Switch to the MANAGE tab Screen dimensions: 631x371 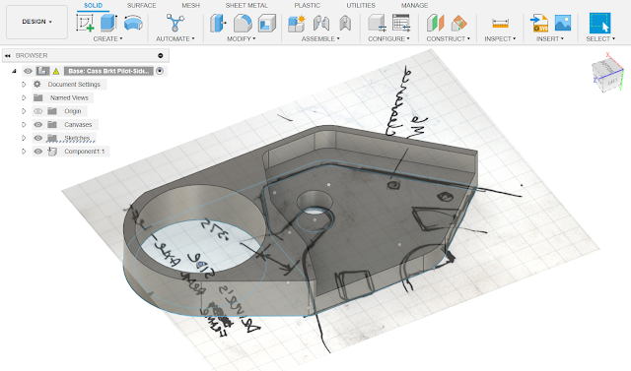414,5
